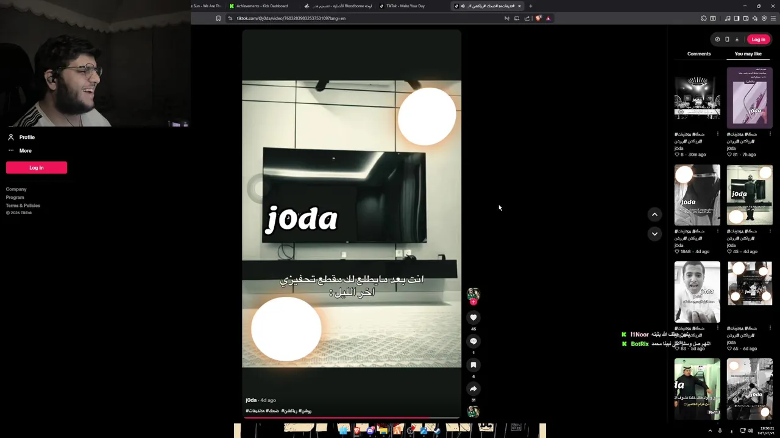Open the Leo AI sparkle icon in toolbar
The height and width of the screenshot is (438, 780).
click(755, 18)
